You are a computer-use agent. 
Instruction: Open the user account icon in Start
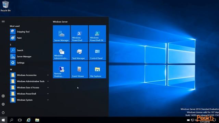point(3,96)
